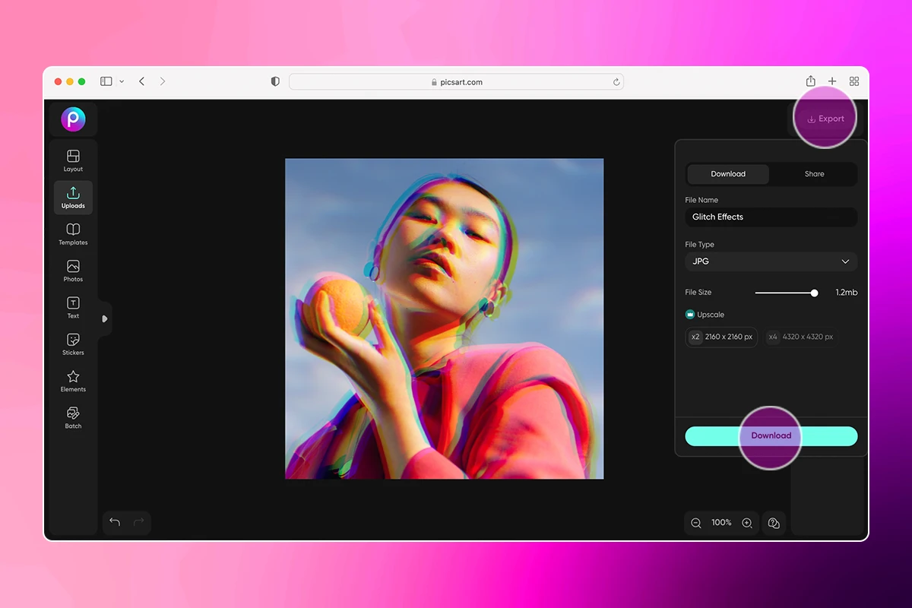Select the Layout panel icon
Image resolution: width=912 pixels, height=608 pixels.
pyautogui.click(x=73, y=160)
